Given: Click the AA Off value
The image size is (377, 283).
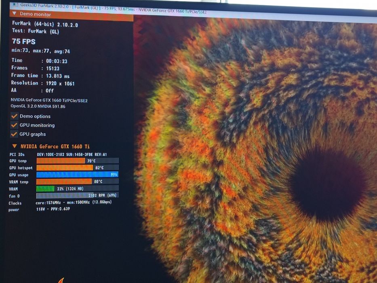Looking at the screenshot, I should [x=50, y=91].
